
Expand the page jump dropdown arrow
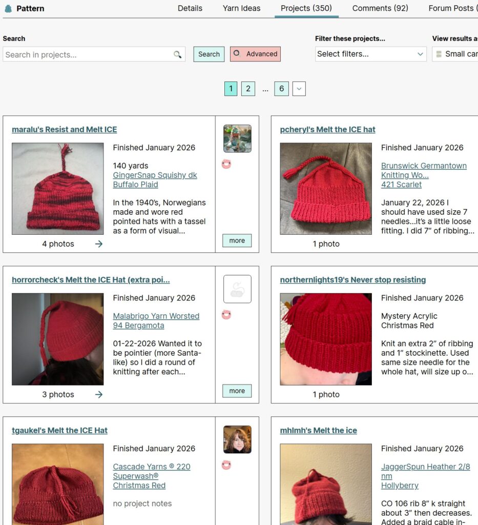pyautogui.click(x=299, y=89)
